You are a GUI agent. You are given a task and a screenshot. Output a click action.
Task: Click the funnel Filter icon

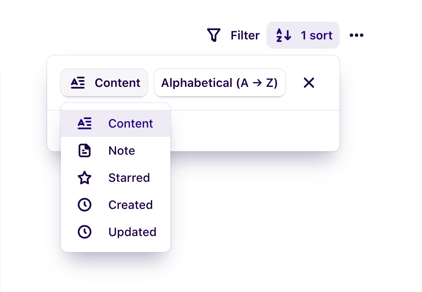(x=214, y=35)
